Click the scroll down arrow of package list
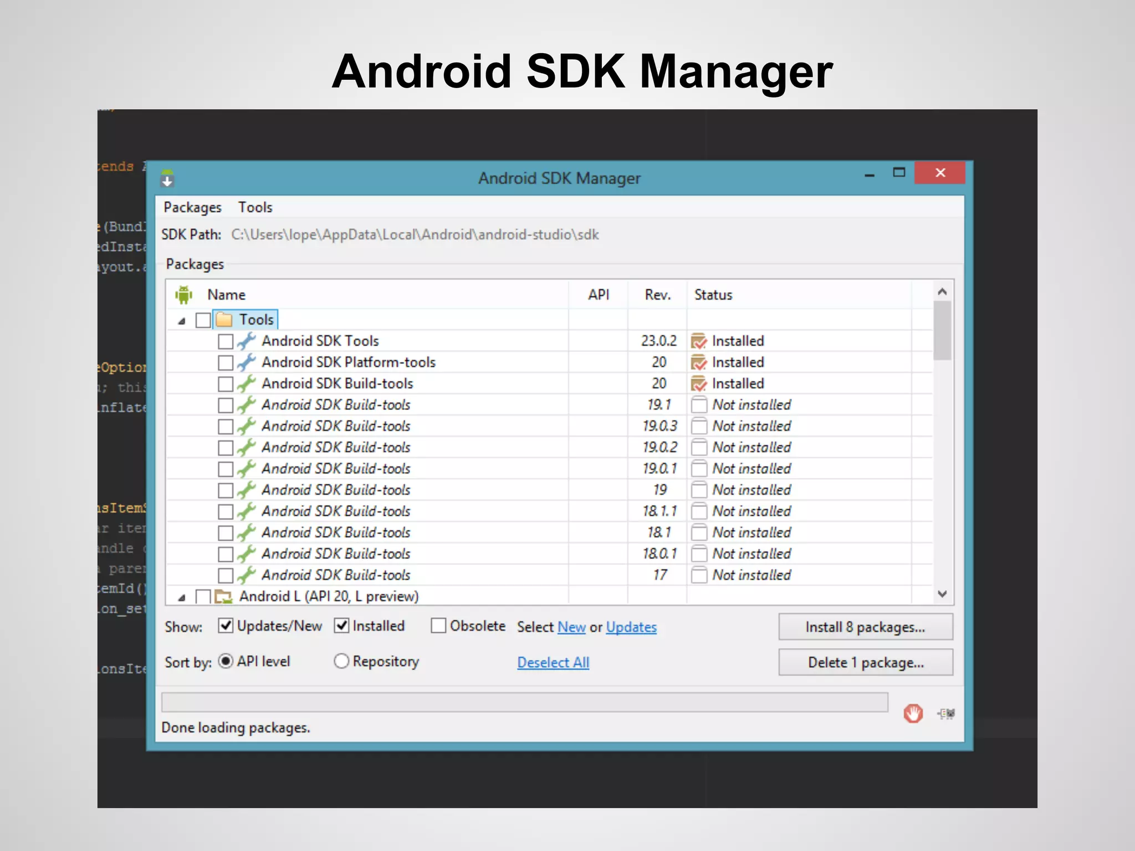1135x851 pixels. tap(942, 594)
